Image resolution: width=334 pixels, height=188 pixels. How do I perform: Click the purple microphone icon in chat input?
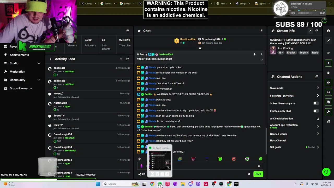tap(141, 166)
